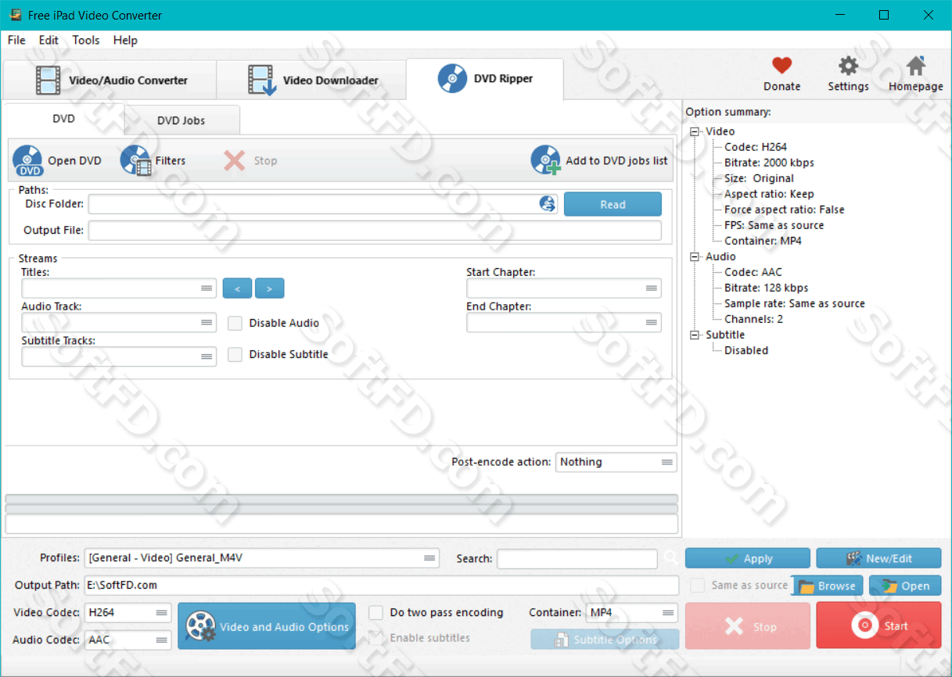Select 'Aspect ratio: Keep' summary row
The image size is (952, 677).
pyautogui.click(x=769, y=194)
